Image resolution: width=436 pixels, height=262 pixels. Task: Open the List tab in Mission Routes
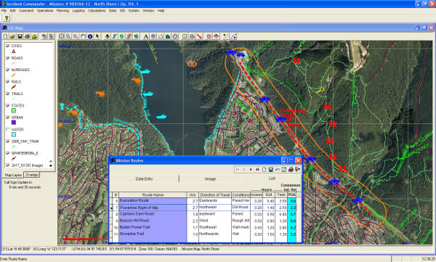pos(272,179)
